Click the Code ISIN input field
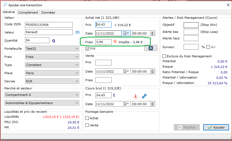 (x=49, y=25)
